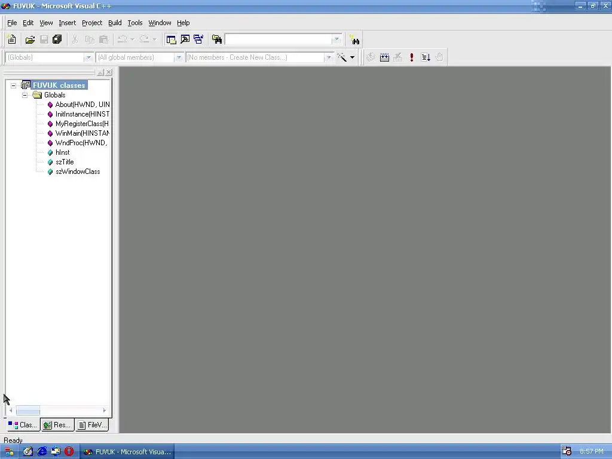Image resolution: width=612 pixels, height=459 pixels.
Task: Click the Open folder toolbar icon
Action: (x=30, y=39)
